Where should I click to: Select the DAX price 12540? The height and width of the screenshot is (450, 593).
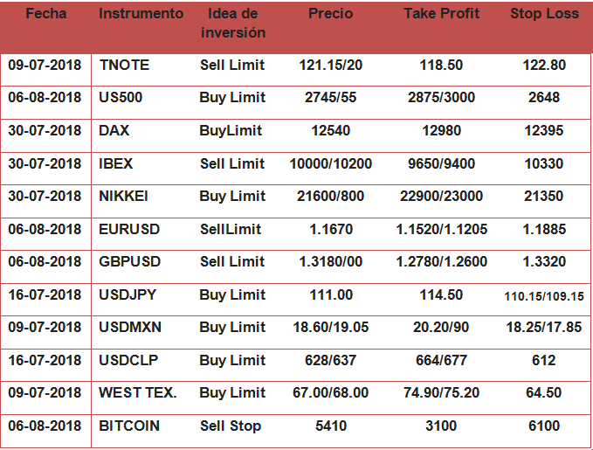[x=330, y=131]
